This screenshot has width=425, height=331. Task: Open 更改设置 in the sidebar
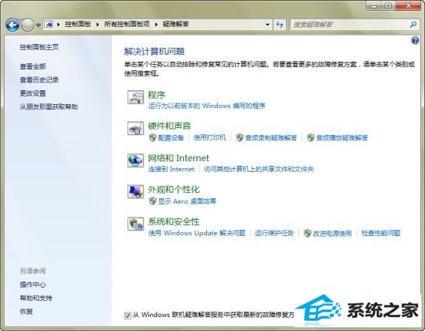click(32, 93)
